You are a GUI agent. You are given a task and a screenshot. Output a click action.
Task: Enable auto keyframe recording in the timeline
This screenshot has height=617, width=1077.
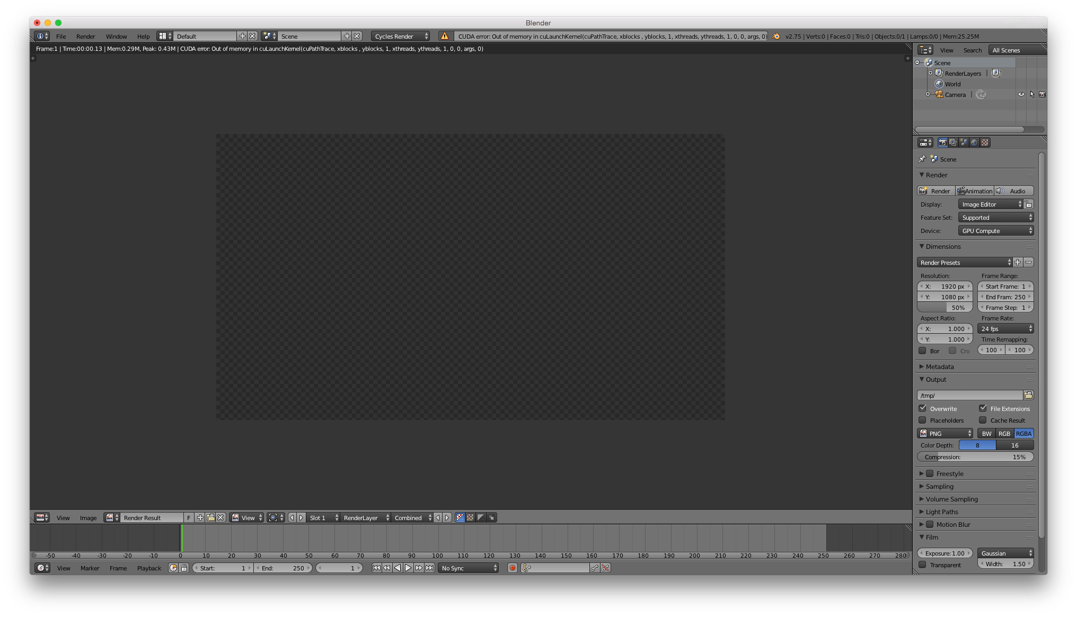pyautogui.click(x=513, y=568)
